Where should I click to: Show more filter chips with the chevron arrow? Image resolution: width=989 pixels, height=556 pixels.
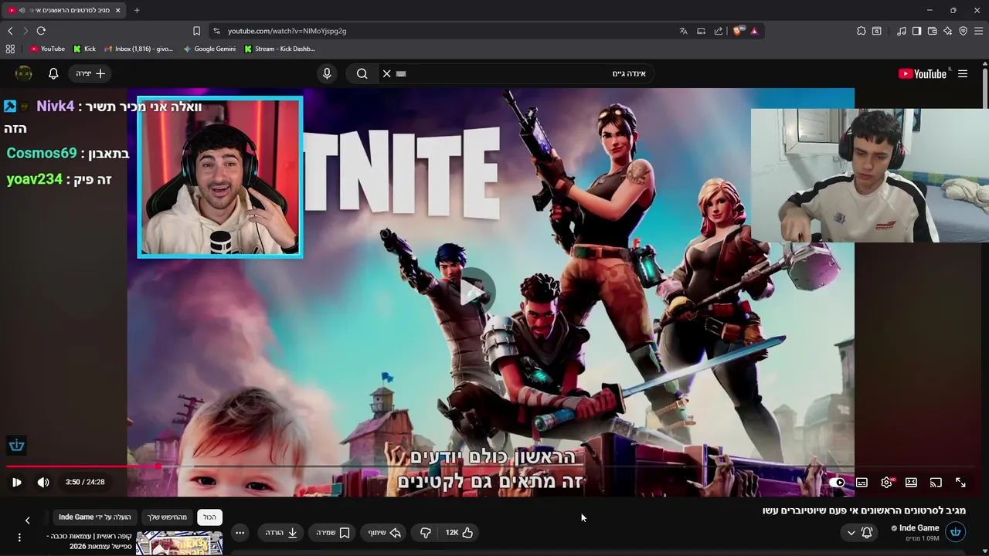pos(27,520)
